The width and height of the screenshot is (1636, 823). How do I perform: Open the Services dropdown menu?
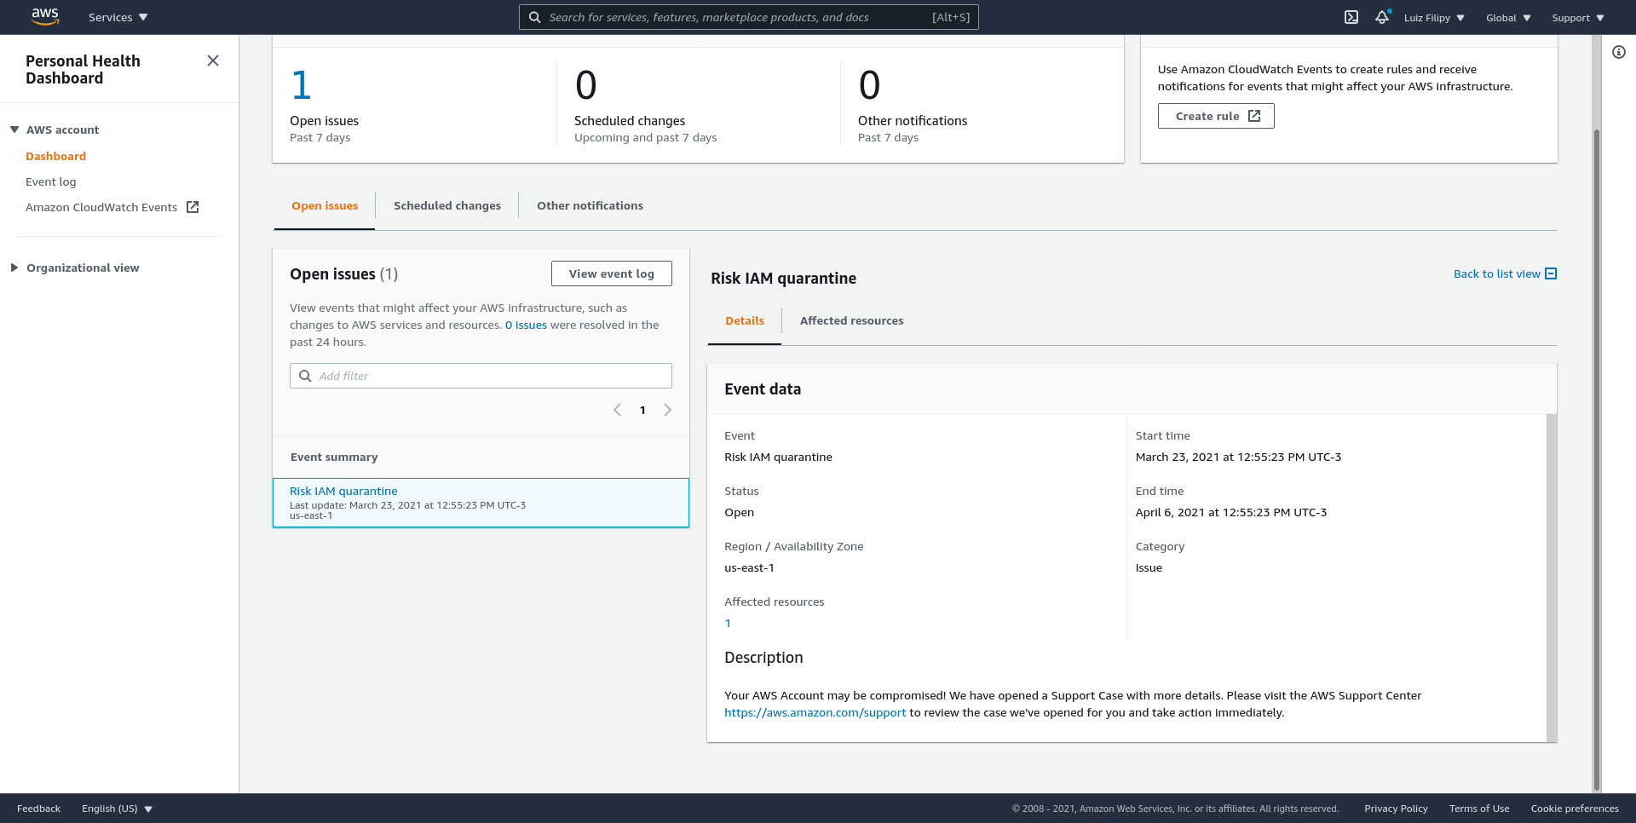pyautogui.click(x=118, y=17)
